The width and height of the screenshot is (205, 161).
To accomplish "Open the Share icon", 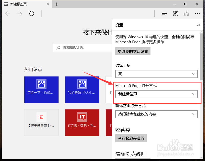I will point(186,14).
